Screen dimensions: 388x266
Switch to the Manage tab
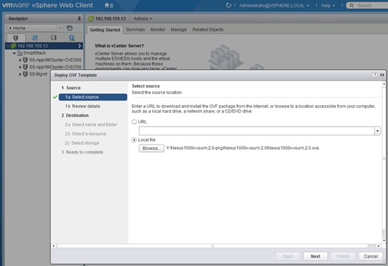(x=179, y=29)
